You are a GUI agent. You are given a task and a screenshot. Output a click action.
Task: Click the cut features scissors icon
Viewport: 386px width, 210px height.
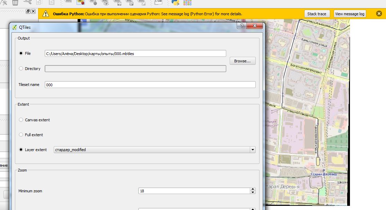pyautogui.click(x=27, y=2)
